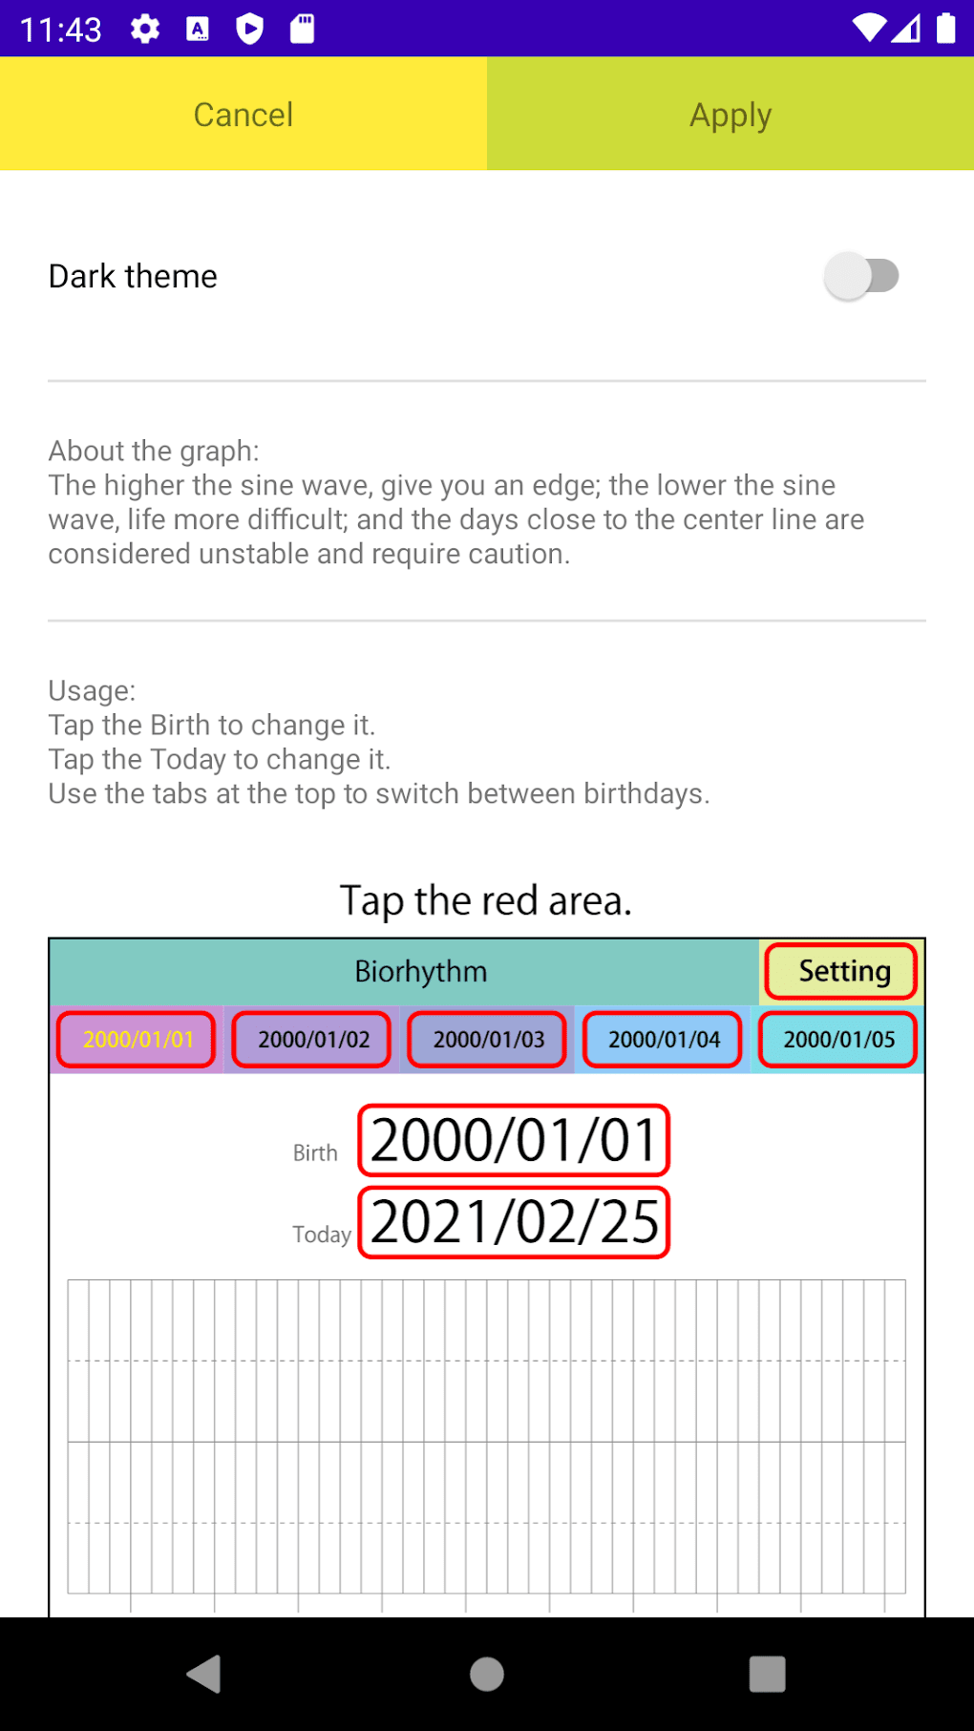Select the 2000/01/01 birthday tab
974x1731 pixels.
coord(138,1039)
